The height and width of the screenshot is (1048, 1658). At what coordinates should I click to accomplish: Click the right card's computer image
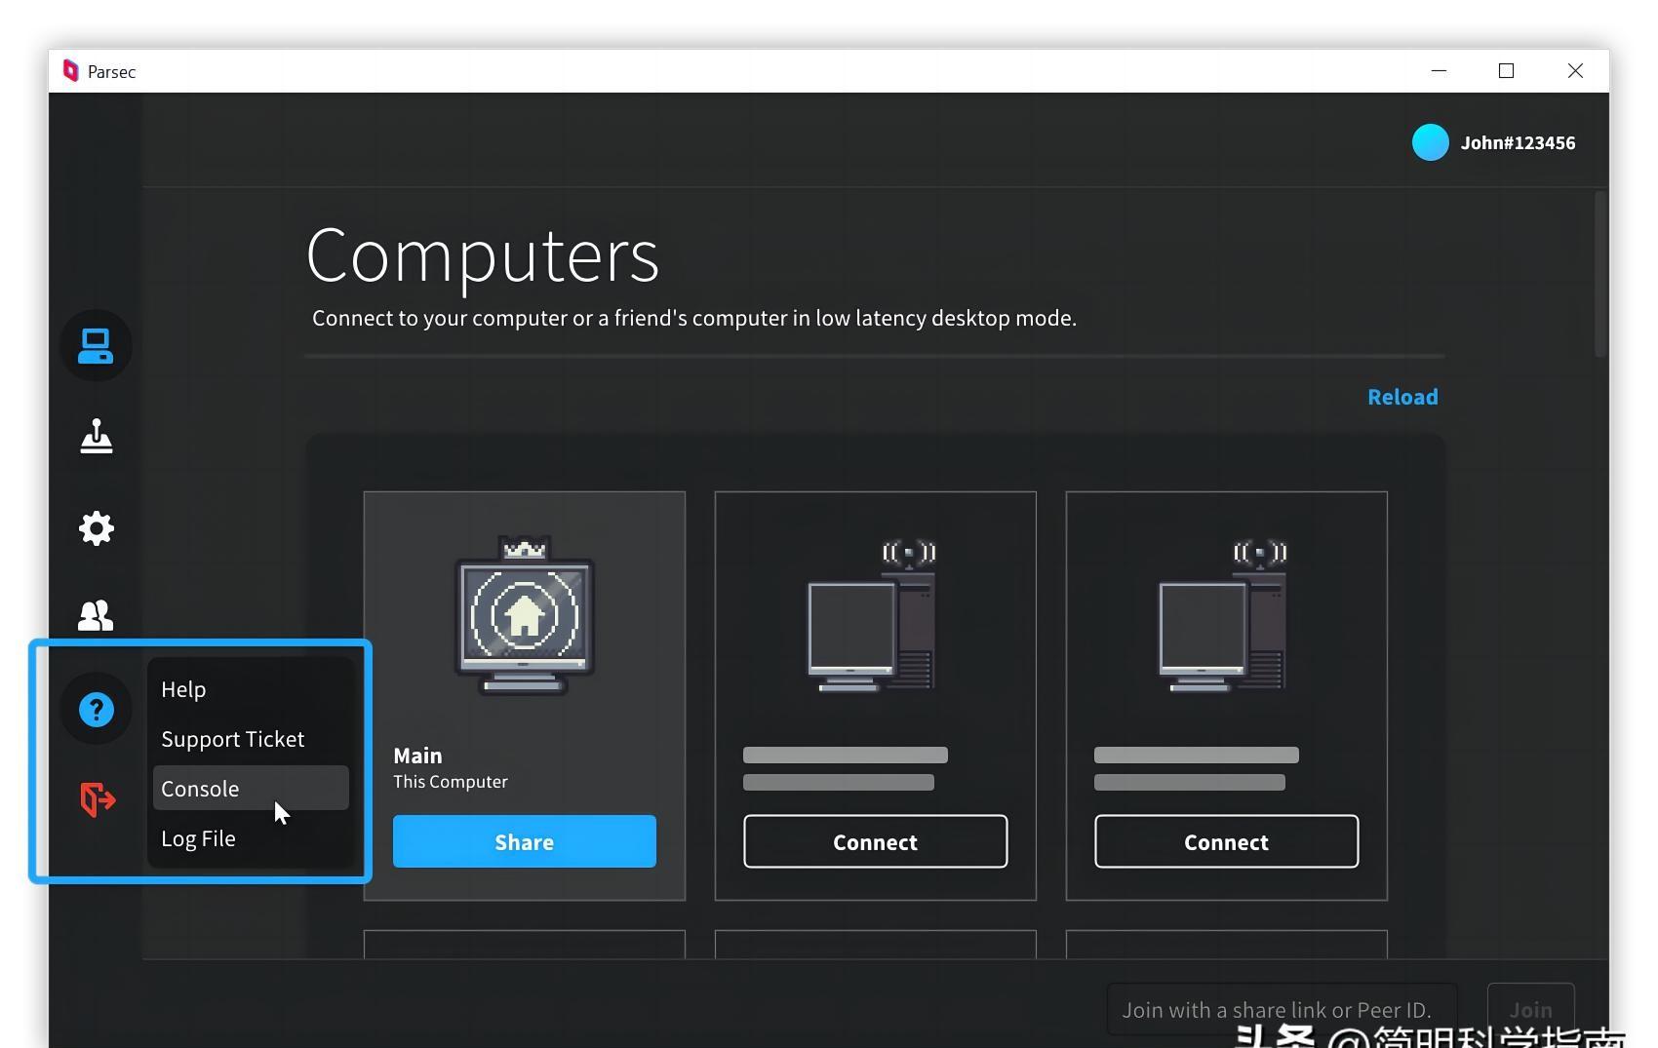1222,616
